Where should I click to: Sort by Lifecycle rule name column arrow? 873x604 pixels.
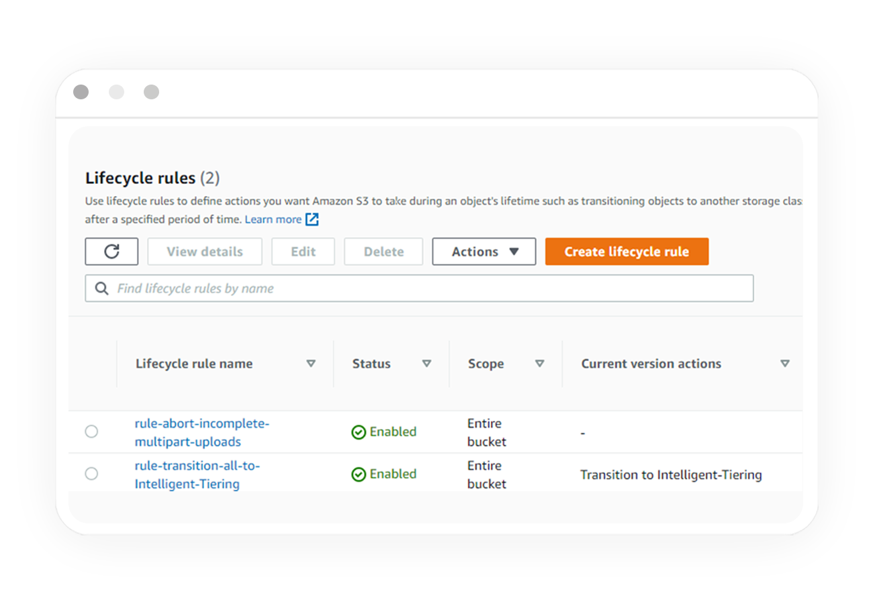[311, 364]
